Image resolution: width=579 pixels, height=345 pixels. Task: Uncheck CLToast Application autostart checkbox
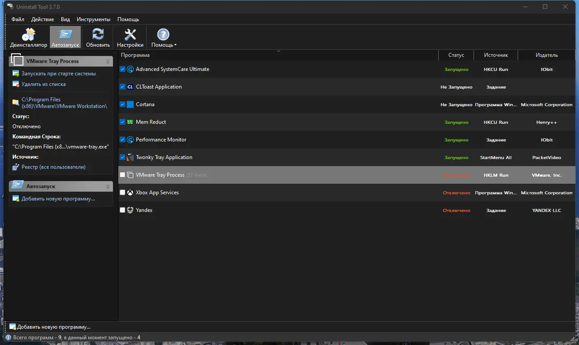point(123,87)
